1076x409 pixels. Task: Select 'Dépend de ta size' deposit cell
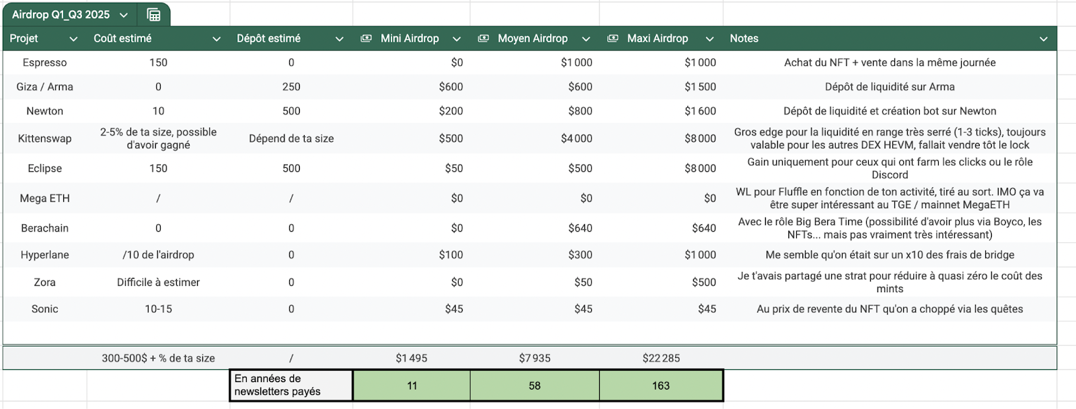[x=291, y=138]
